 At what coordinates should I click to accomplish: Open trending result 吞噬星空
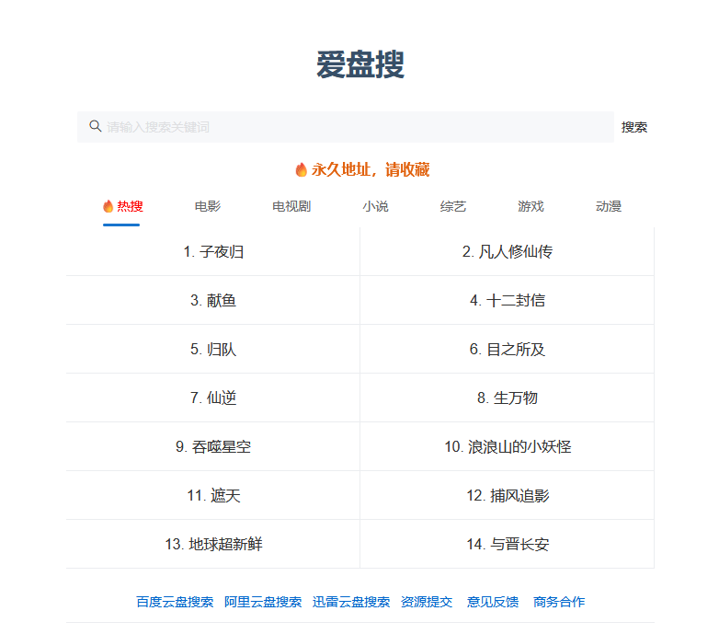coord(213,446)
